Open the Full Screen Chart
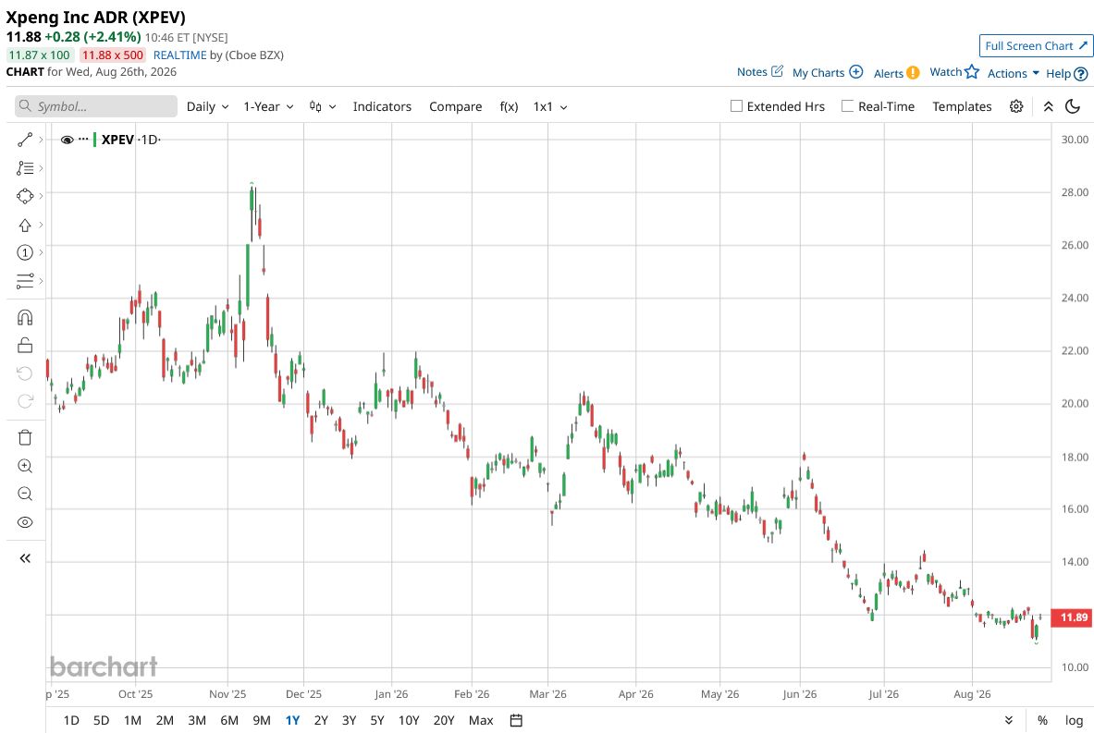The width and height of the screenshot is (1094, 733). 1036,46
